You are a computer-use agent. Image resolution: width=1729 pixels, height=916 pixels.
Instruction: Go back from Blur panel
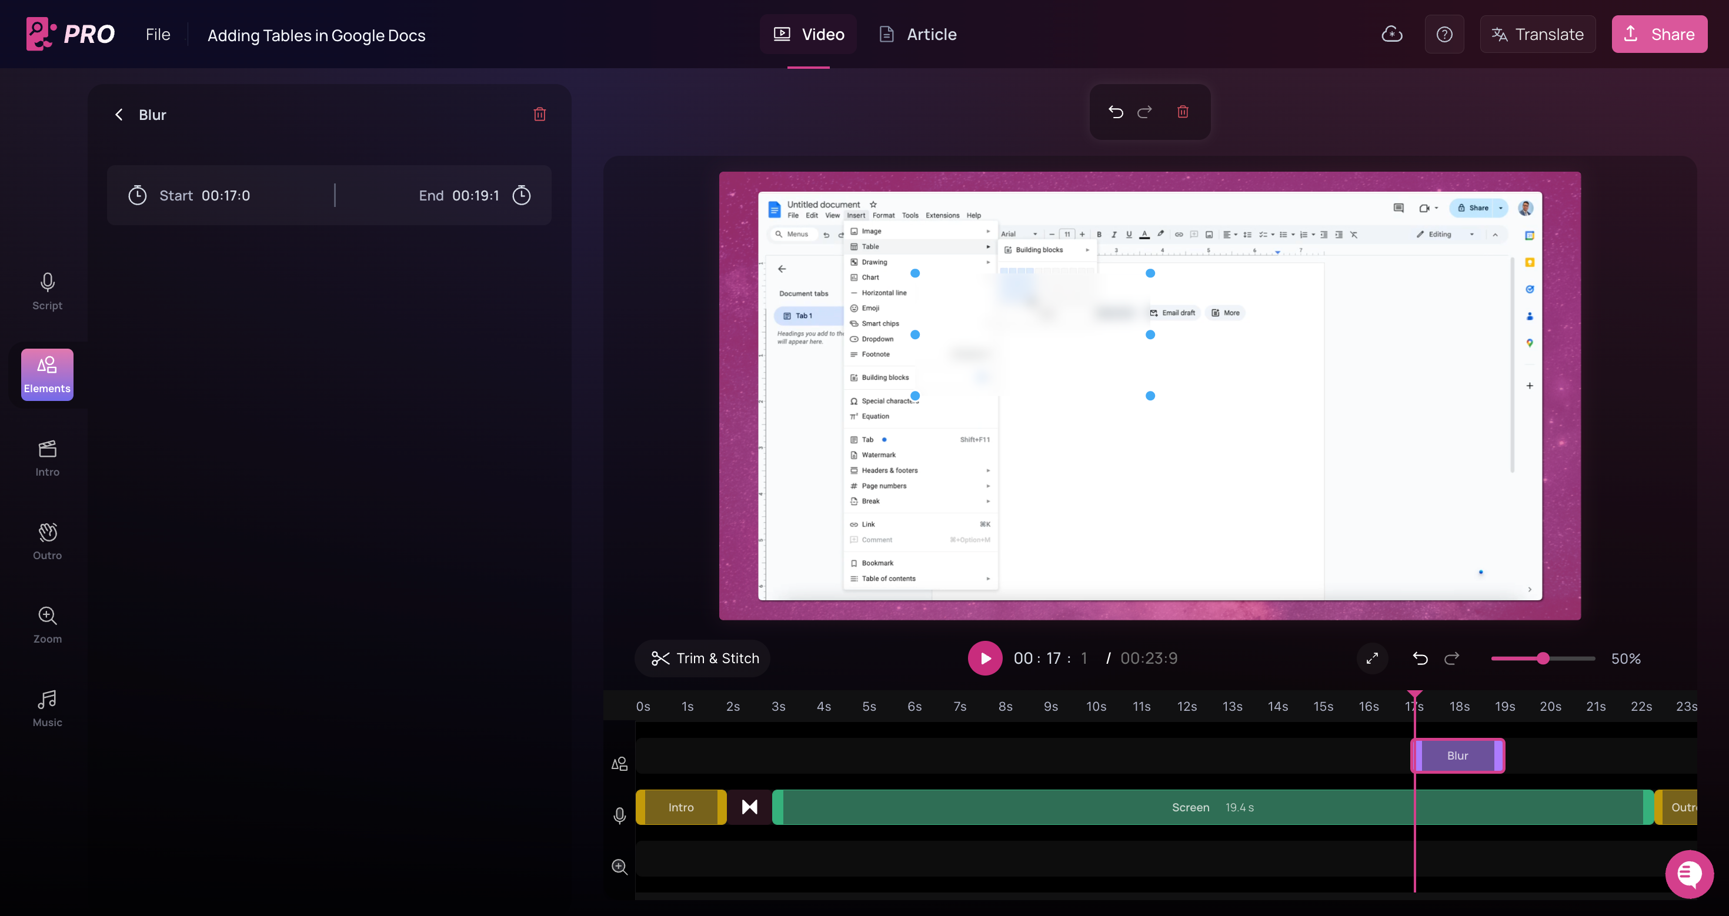coord(119,115)
